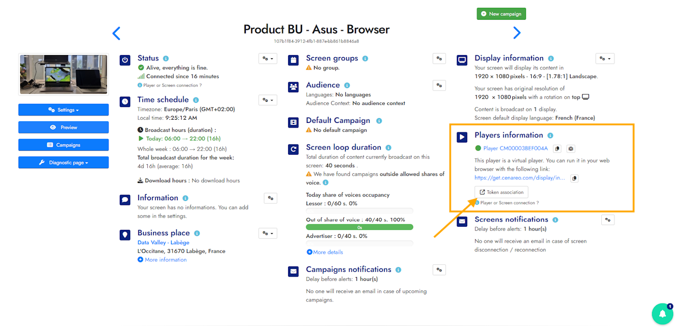Expand the Diagnostic page dropdown

(64, 163)
